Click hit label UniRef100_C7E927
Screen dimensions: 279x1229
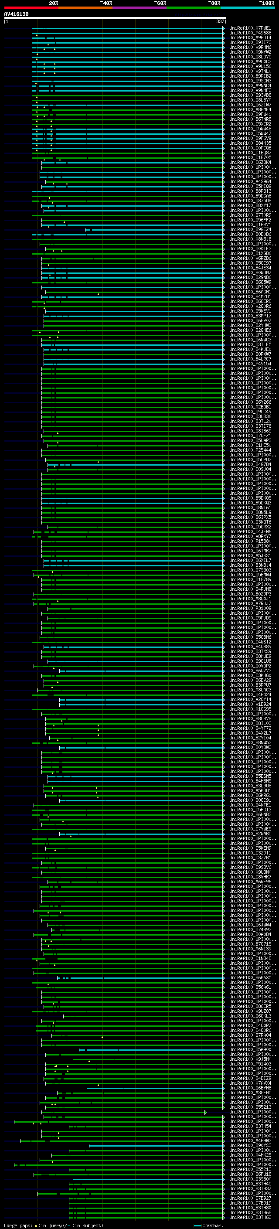pyautogui.click(x=250, y=1198)
